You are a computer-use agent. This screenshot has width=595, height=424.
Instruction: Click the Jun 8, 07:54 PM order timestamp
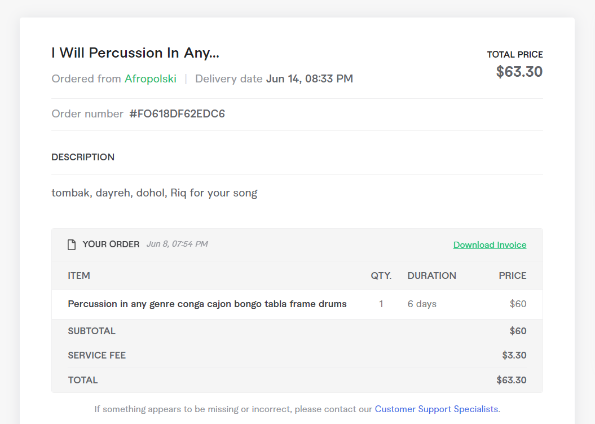pyautogui.click(x=177, y=244)
